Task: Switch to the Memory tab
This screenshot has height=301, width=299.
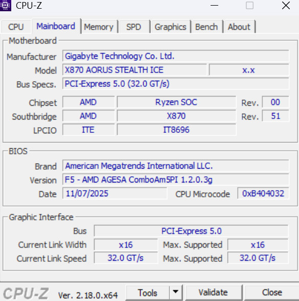Action: pos(99,27)
